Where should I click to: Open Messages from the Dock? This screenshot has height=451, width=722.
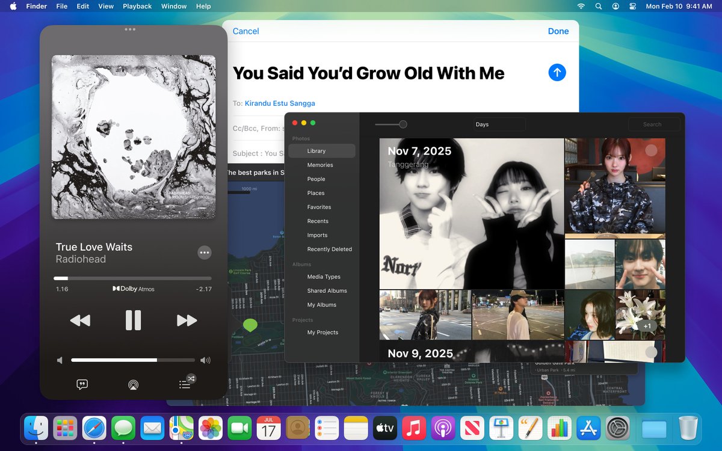pos(123,429)
